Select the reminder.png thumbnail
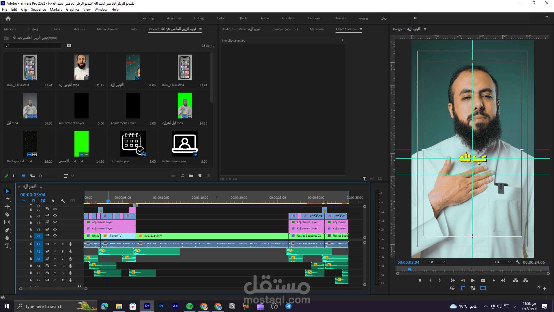This screenshot has height=312, width=554. point(133,144)
